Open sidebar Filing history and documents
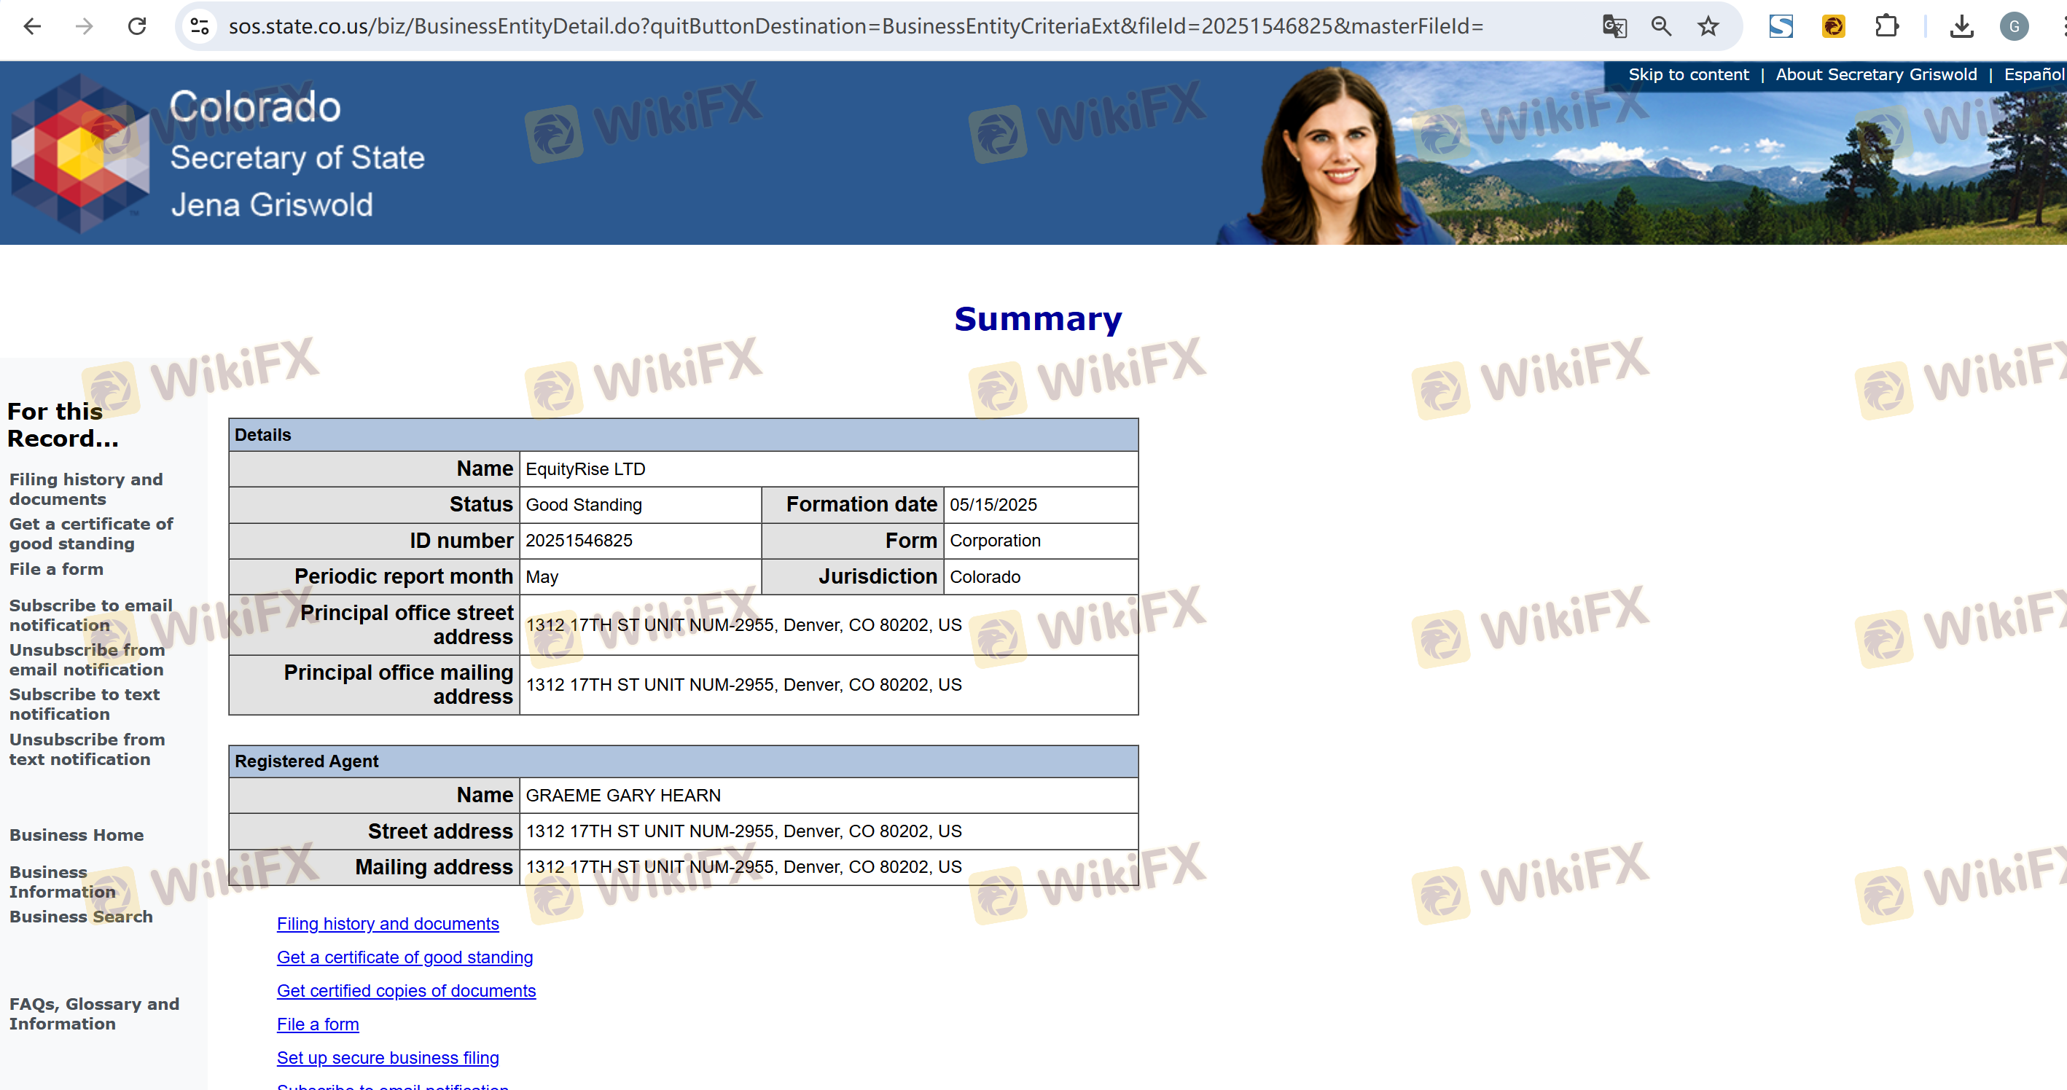The width and height of the screenshot is (2067, 1090). point(86,489)
